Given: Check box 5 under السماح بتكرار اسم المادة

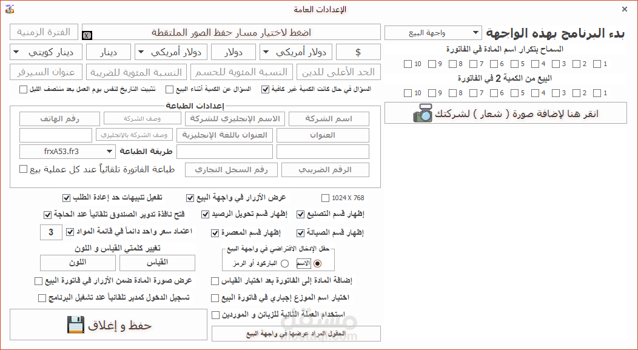Looking at the screenshot, I should coord(514,64).
